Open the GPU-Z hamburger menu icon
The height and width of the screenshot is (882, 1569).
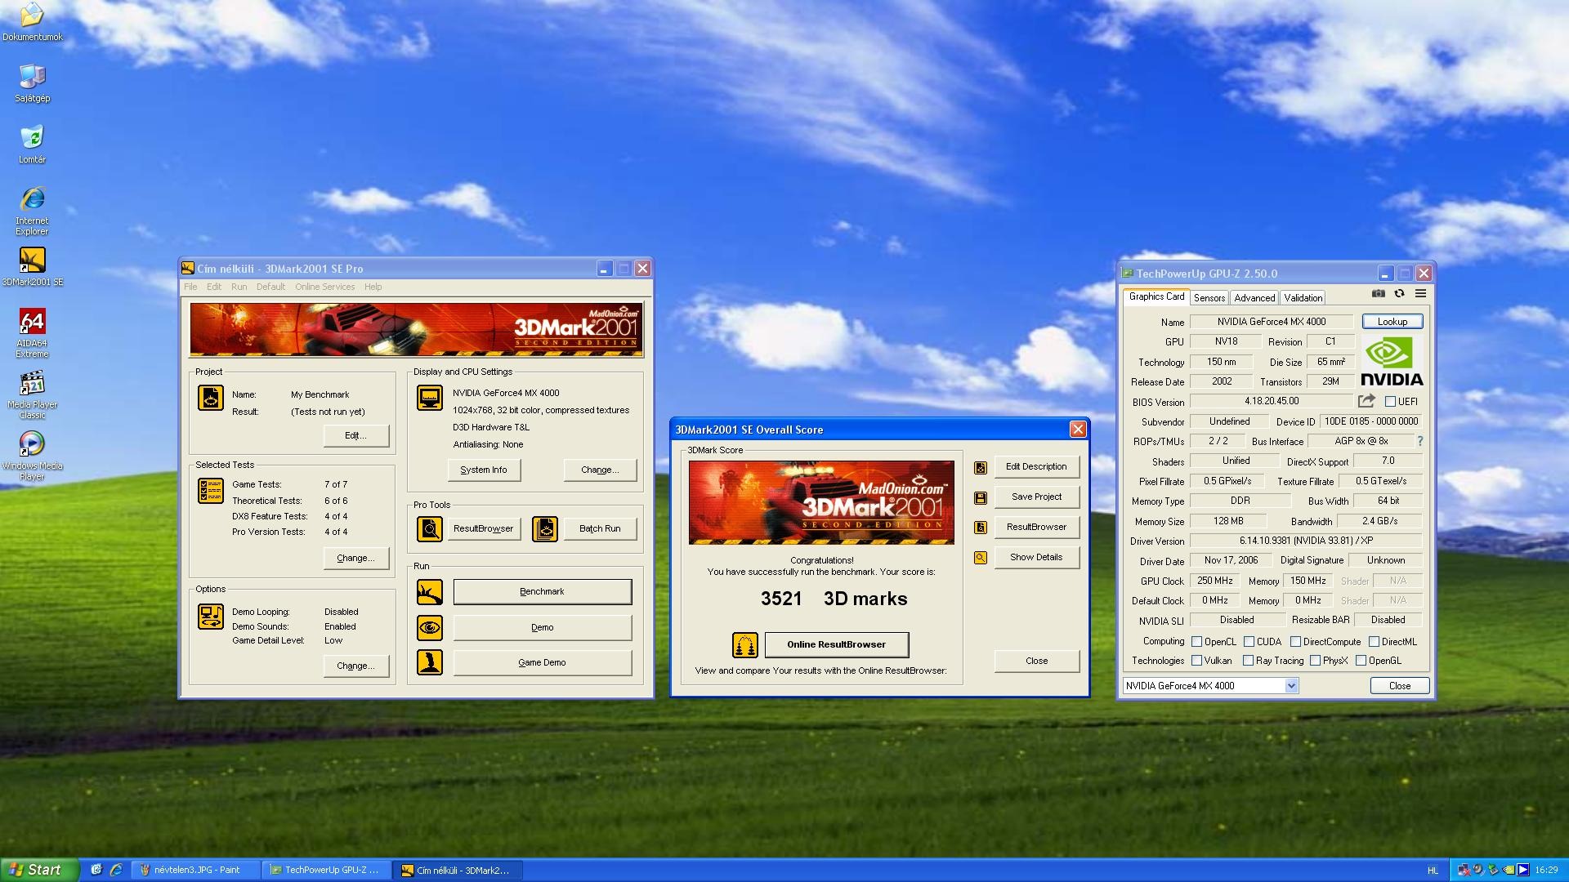1420,294
